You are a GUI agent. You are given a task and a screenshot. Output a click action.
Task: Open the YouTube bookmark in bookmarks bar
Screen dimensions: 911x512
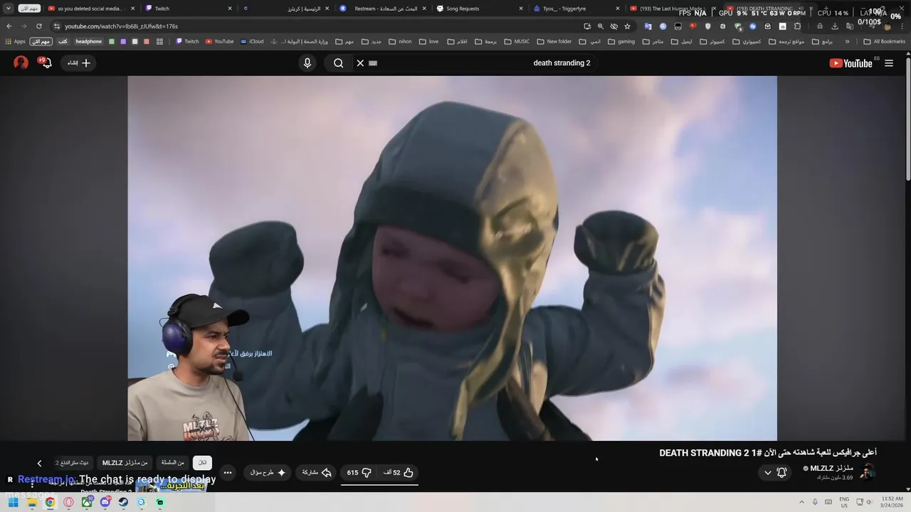pos(219,42)
